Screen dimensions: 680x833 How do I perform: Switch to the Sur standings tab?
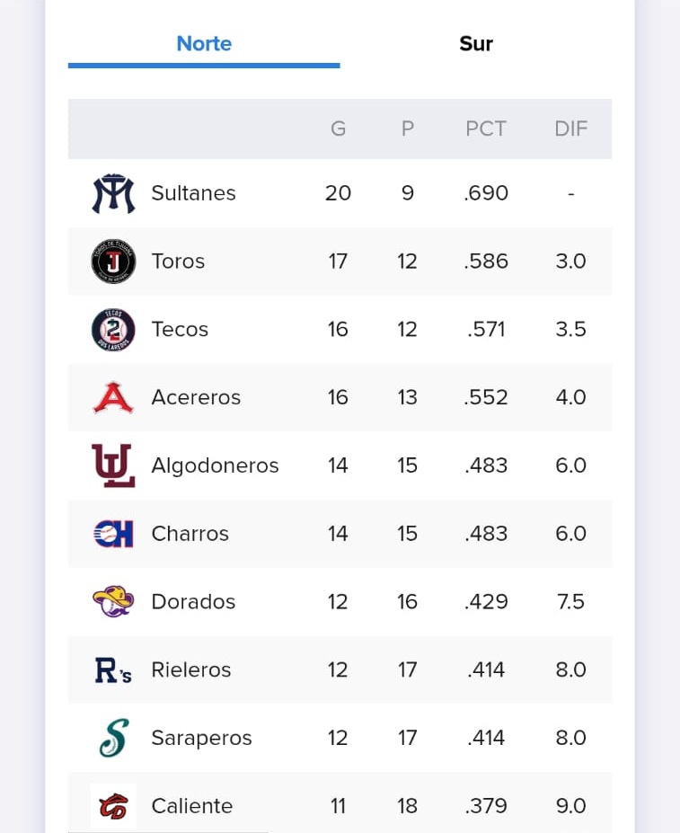tap(476, 43)
